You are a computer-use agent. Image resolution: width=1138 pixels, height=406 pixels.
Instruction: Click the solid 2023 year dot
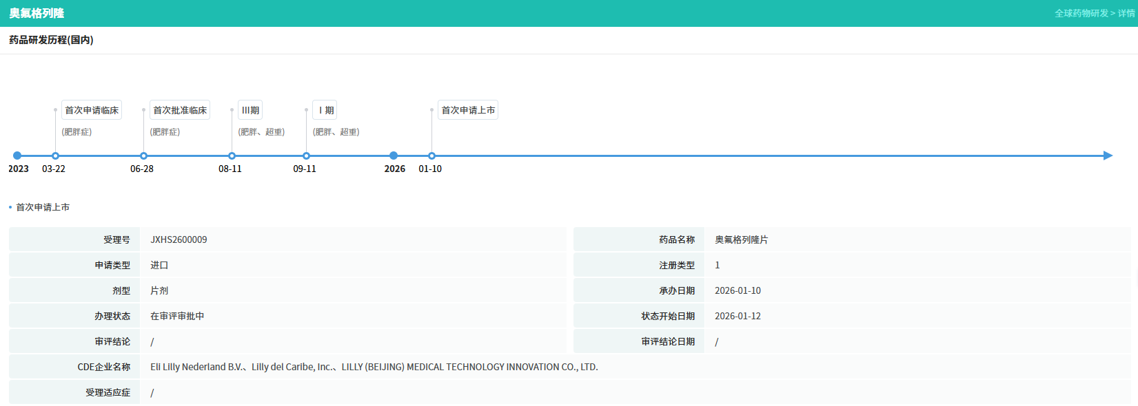(x=17, y=156)
